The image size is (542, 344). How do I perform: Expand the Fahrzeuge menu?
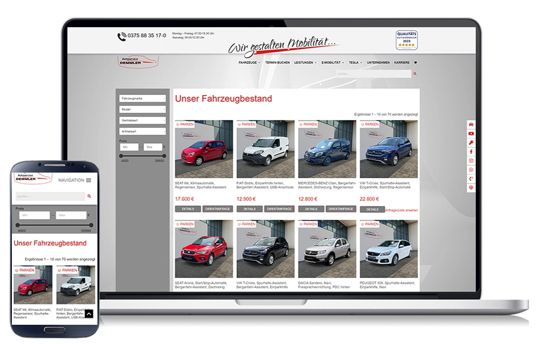[x=249, y=62]
